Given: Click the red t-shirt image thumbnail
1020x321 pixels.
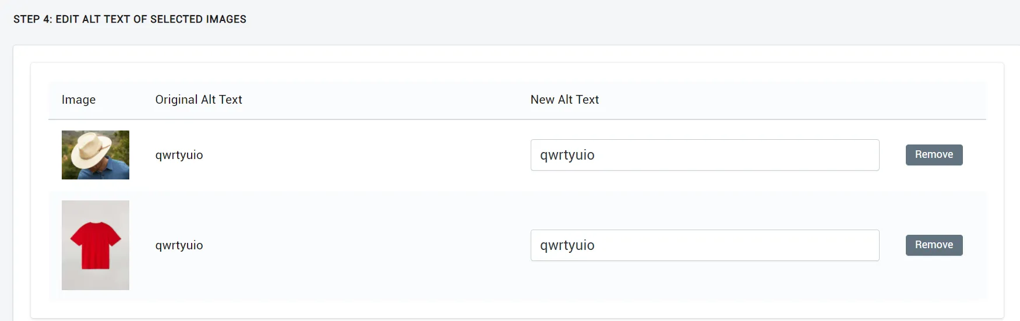Looking at the screenshot, I should tap(96, 245).
